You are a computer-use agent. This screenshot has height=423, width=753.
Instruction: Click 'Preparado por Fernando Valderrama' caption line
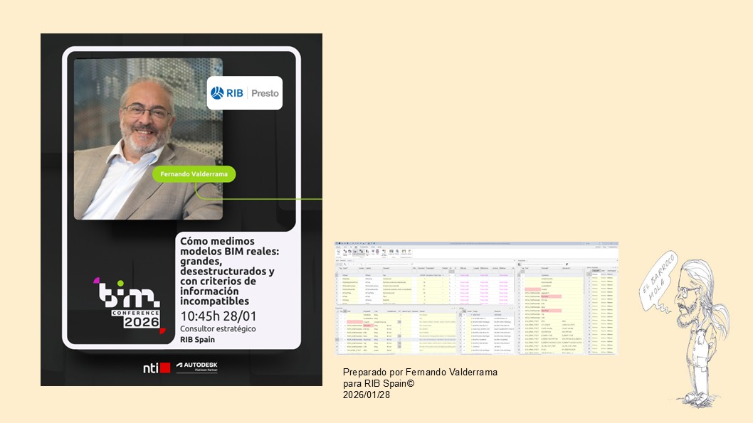(x=420, y=373)
